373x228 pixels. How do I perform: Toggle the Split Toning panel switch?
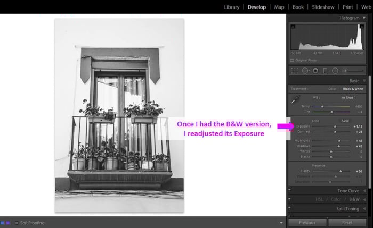tap(289, 208)
